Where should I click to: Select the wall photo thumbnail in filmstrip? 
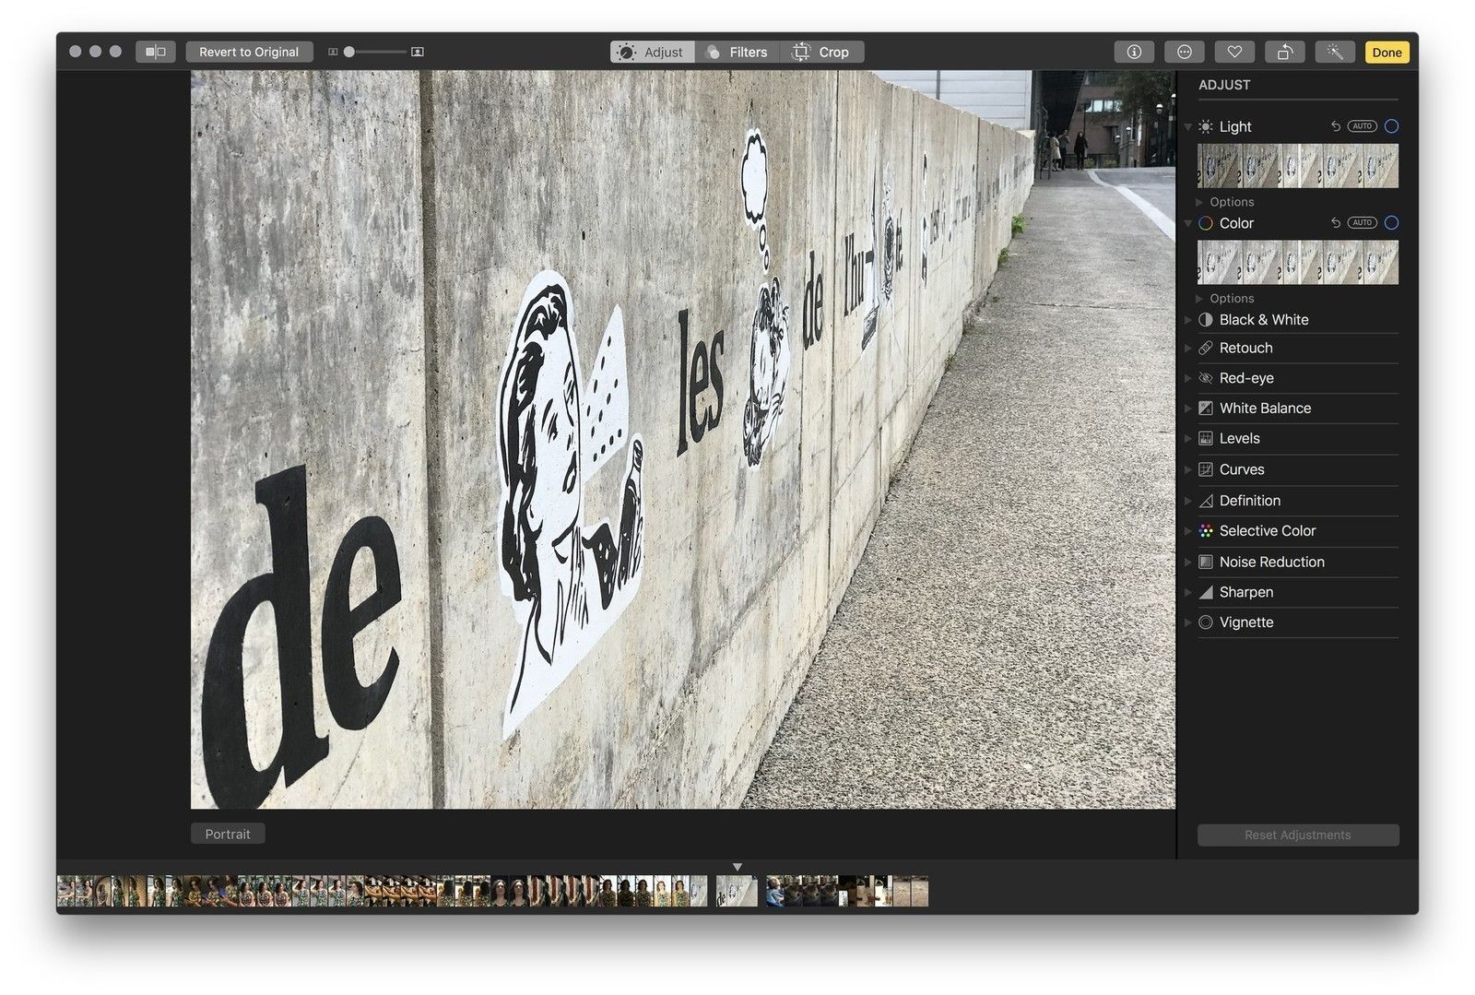(737, 892)
